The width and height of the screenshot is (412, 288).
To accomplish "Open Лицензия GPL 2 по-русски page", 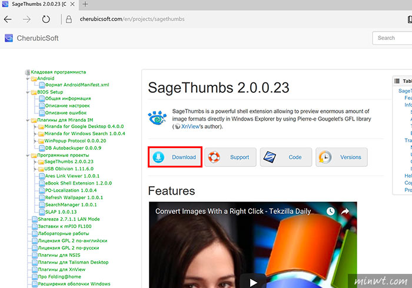I will (x=69, y=247).
